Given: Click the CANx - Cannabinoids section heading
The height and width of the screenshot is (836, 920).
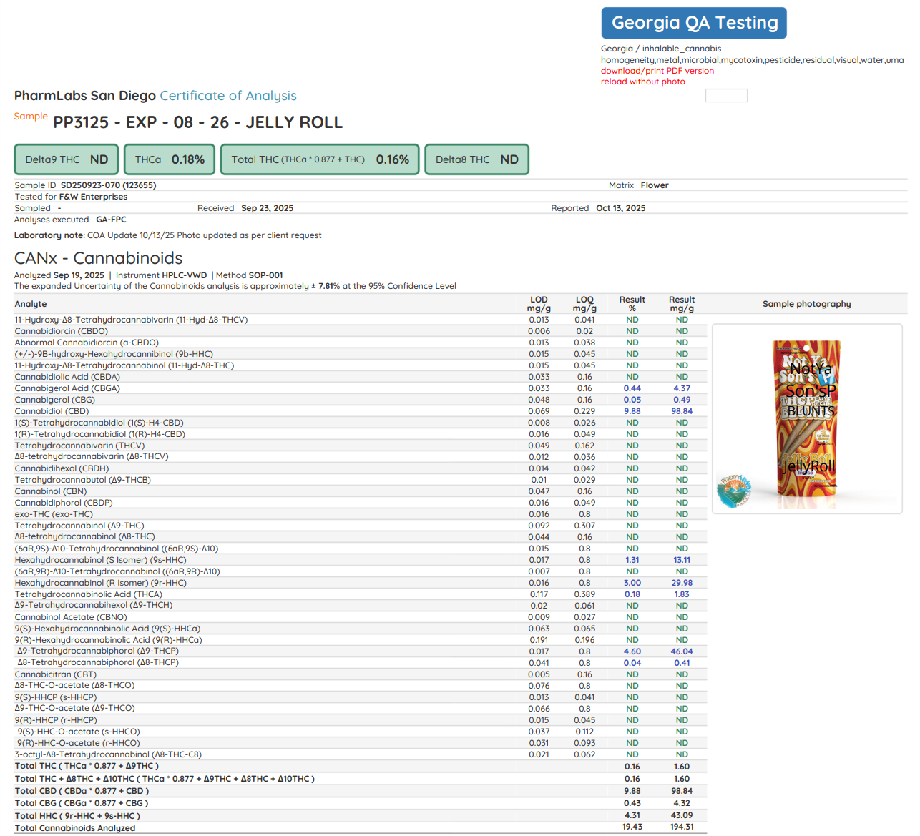Looking at the screenshot, I should [98, 258].
